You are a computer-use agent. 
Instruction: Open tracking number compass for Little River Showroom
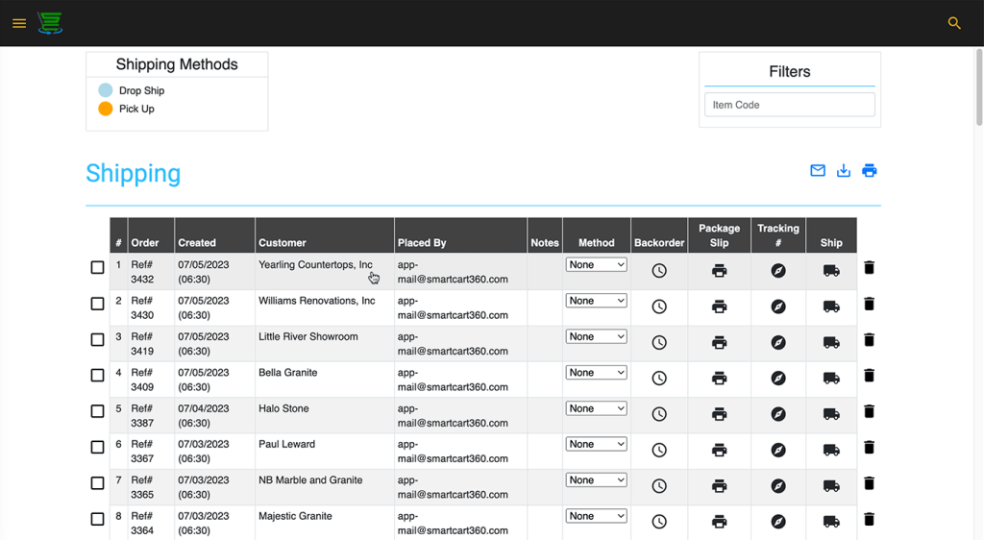point(778,343)
